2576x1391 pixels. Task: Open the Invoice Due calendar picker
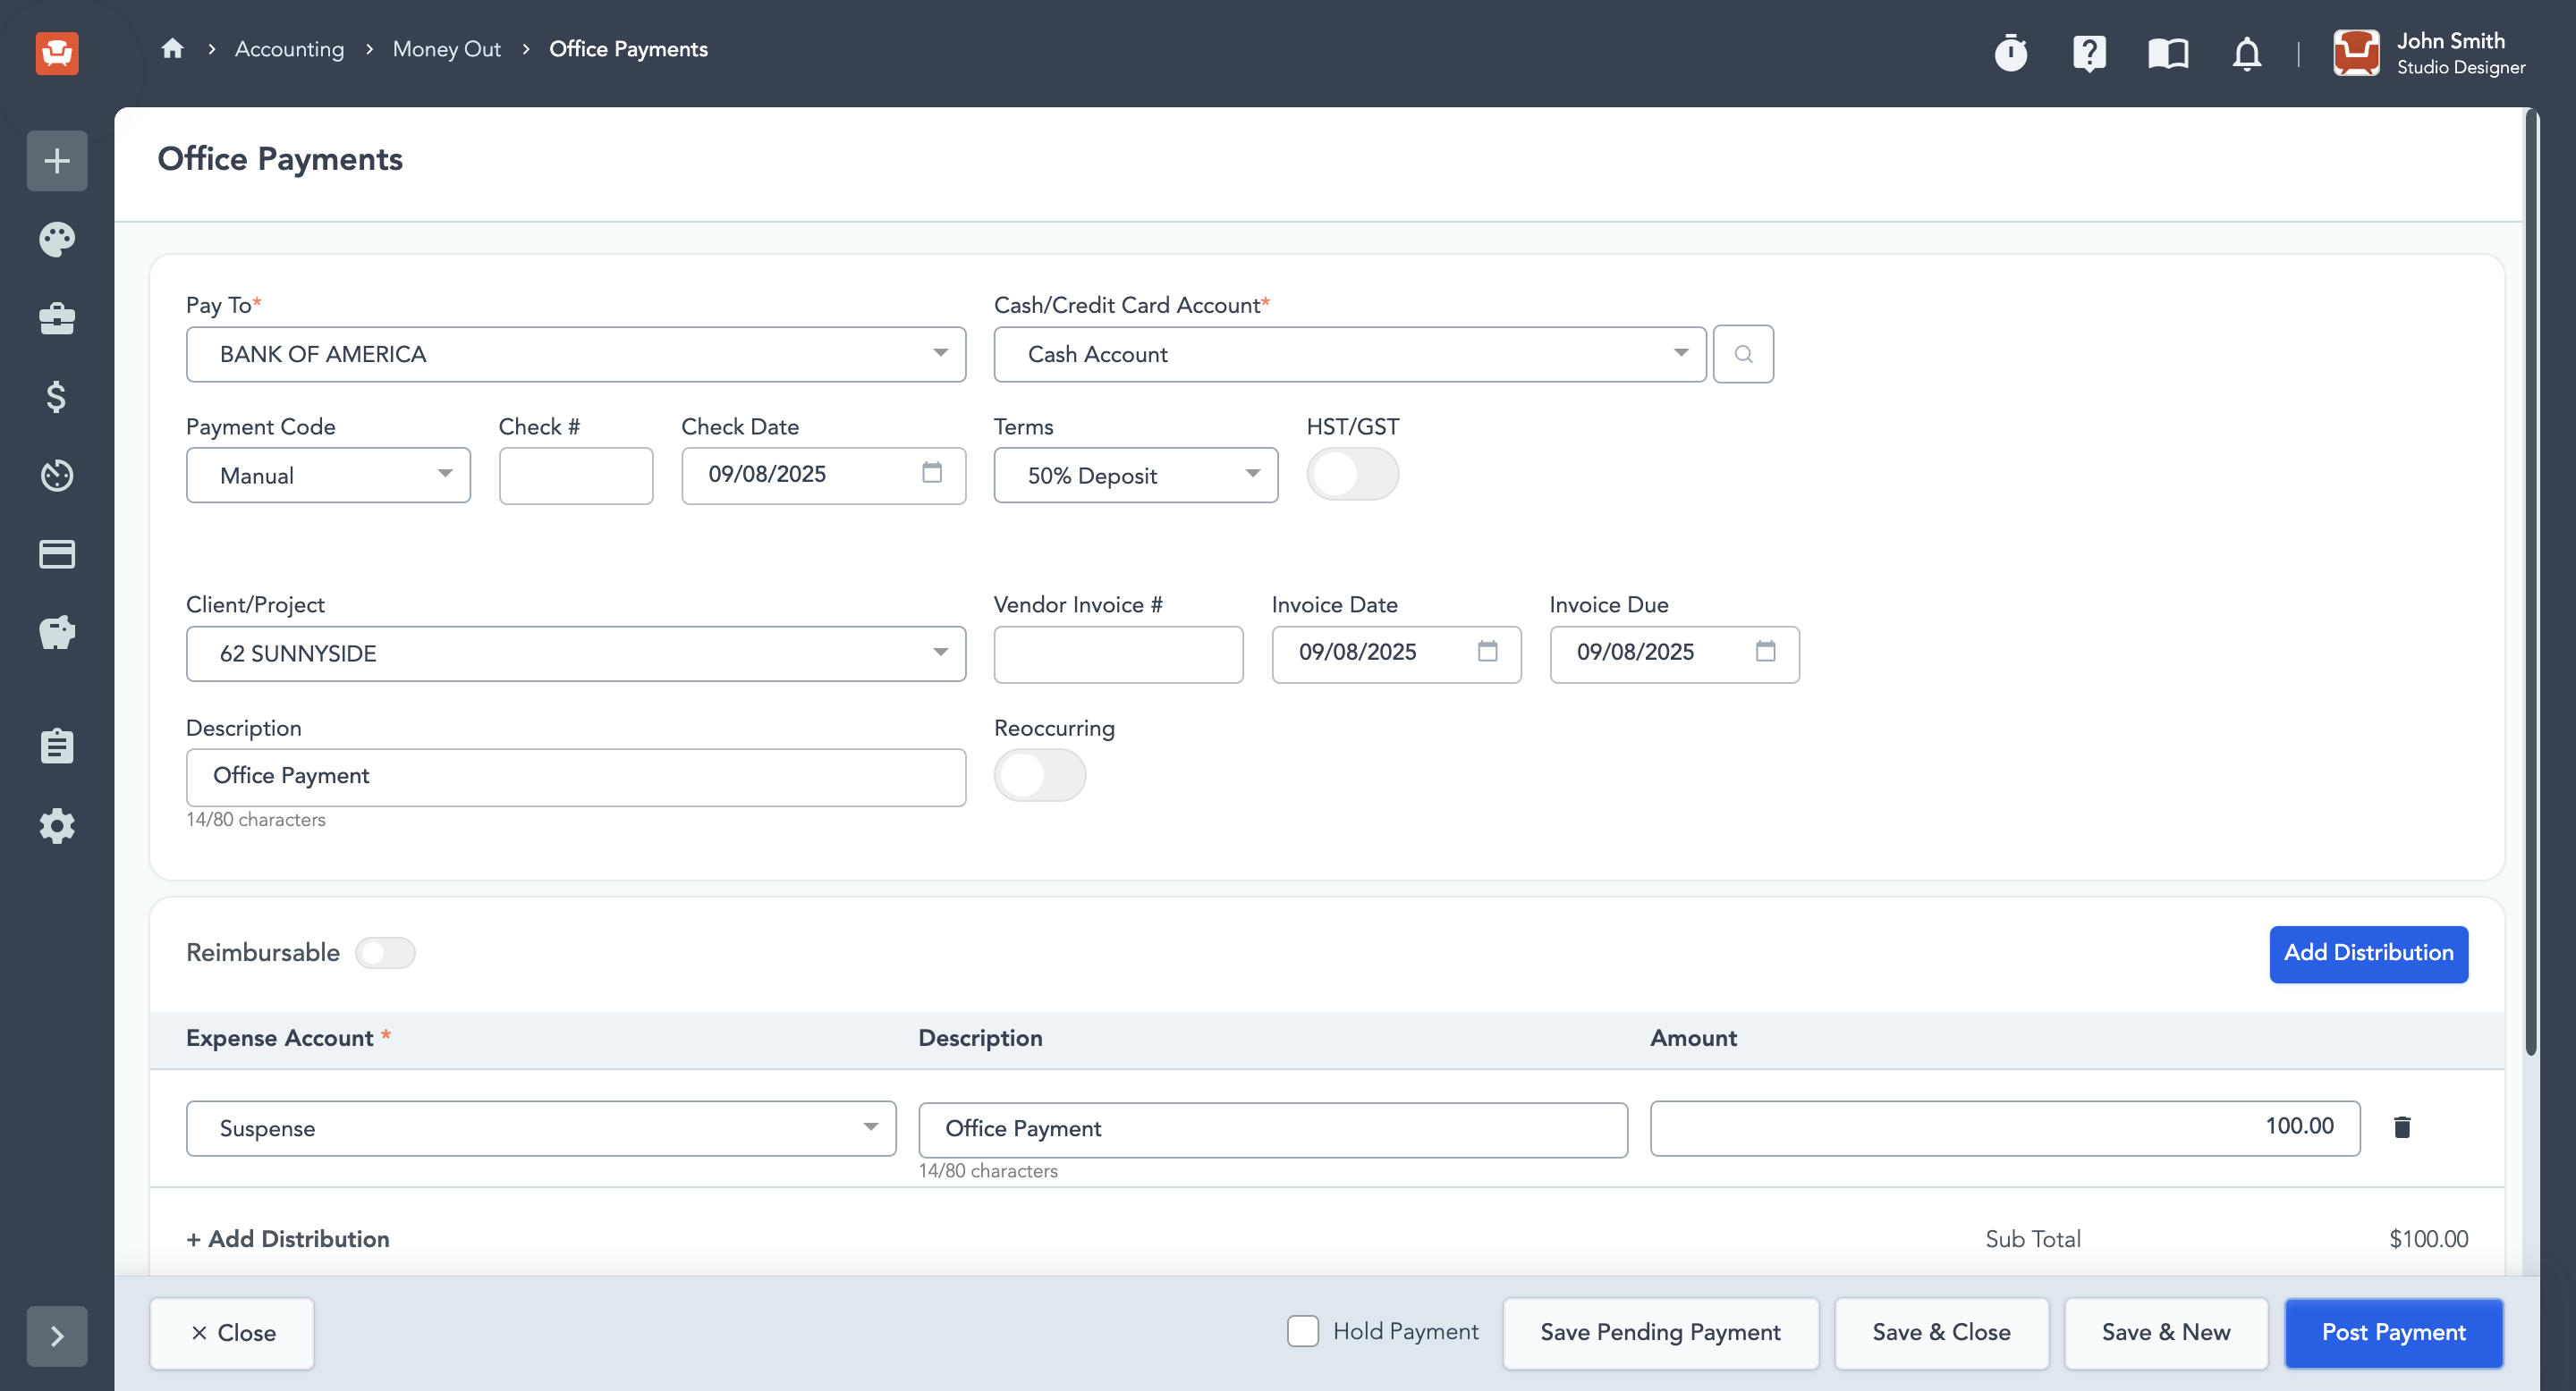point(1765,651)
